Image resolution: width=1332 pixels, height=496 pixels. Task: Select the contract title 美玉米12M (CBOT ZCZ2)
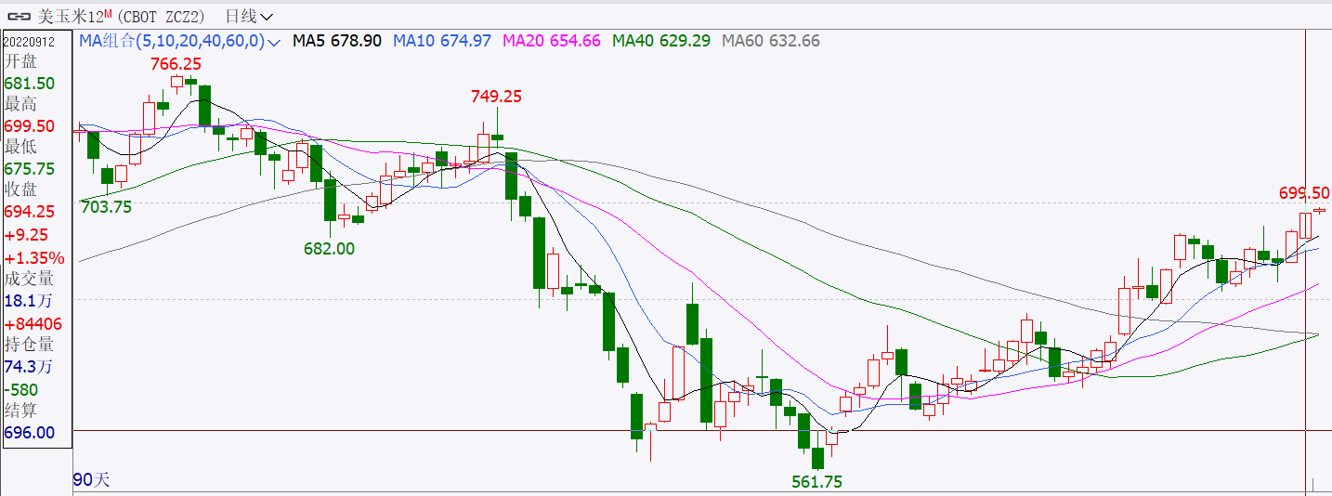[x=122, y=16]
